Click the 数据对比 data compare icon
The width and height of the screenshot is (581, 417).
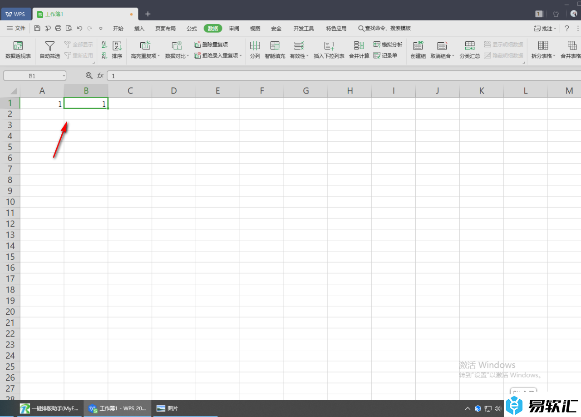pyautogui.click(x=177, y=45)
